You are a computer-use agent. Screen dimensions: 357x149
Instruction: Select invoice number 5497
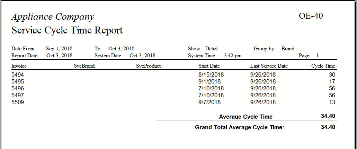(18, 95)
